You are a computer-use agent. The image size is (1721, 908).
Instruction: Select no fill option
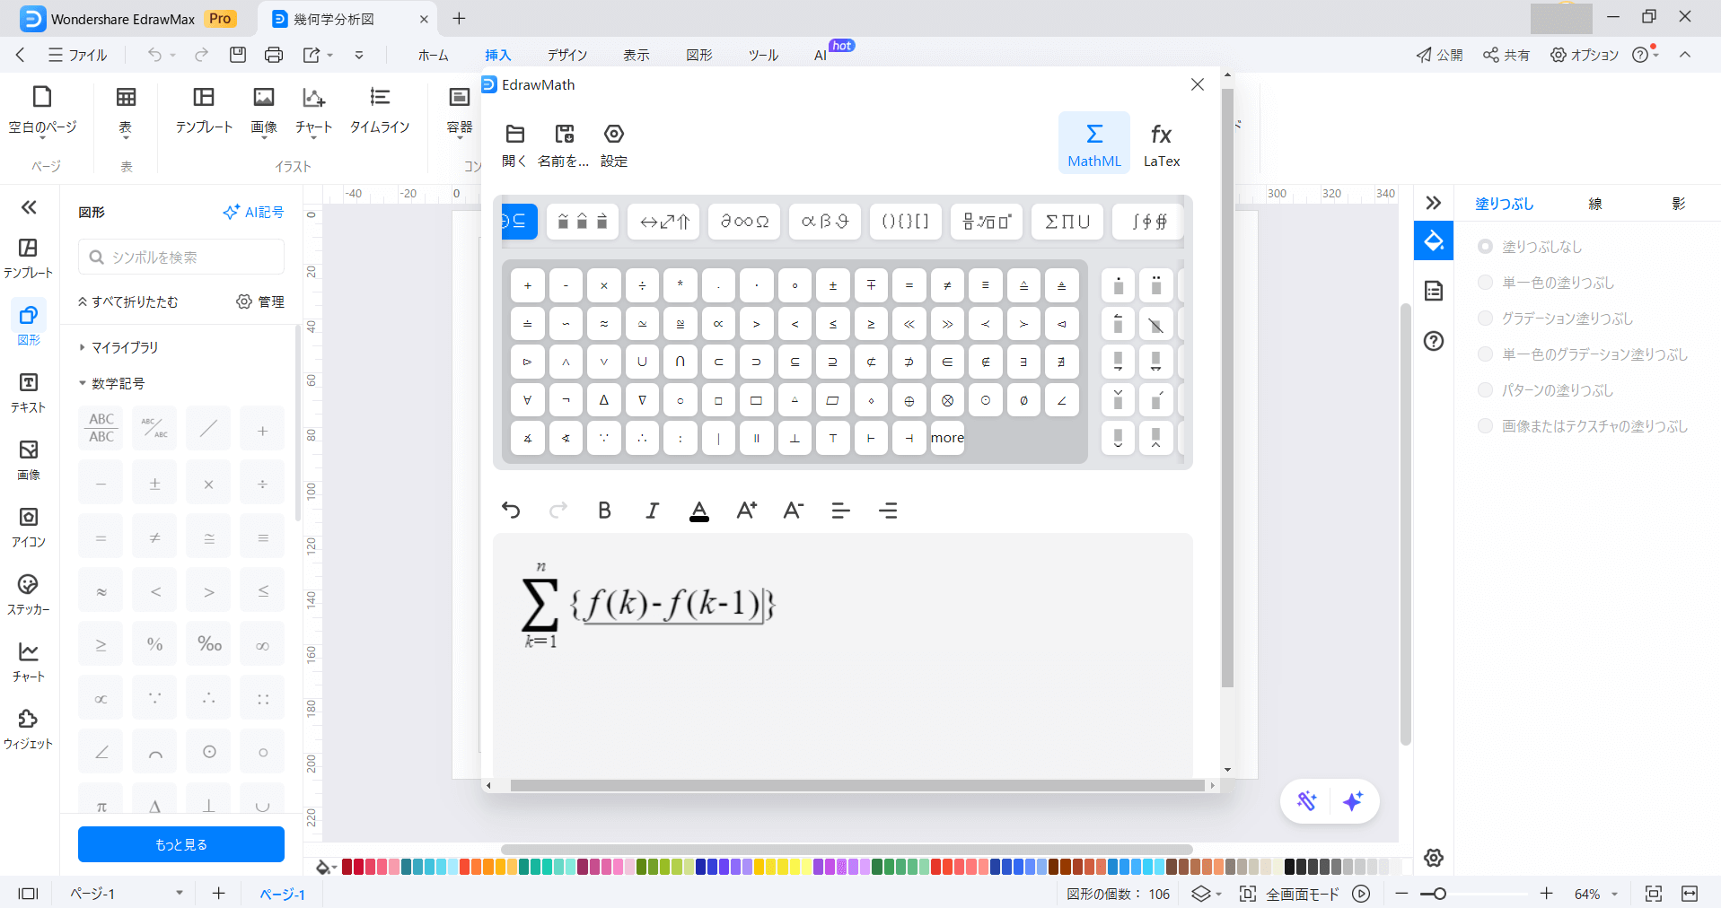(1485, 247)
